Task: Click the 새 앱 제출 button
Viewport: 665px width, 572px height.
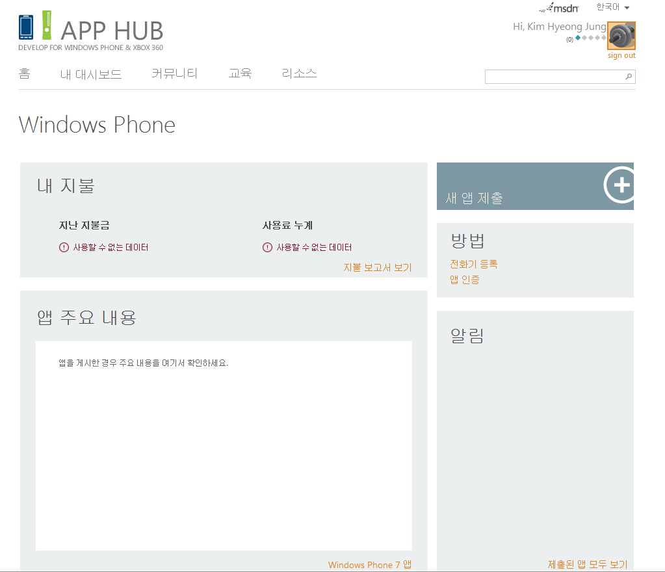Action: click(x=535, y=186)
